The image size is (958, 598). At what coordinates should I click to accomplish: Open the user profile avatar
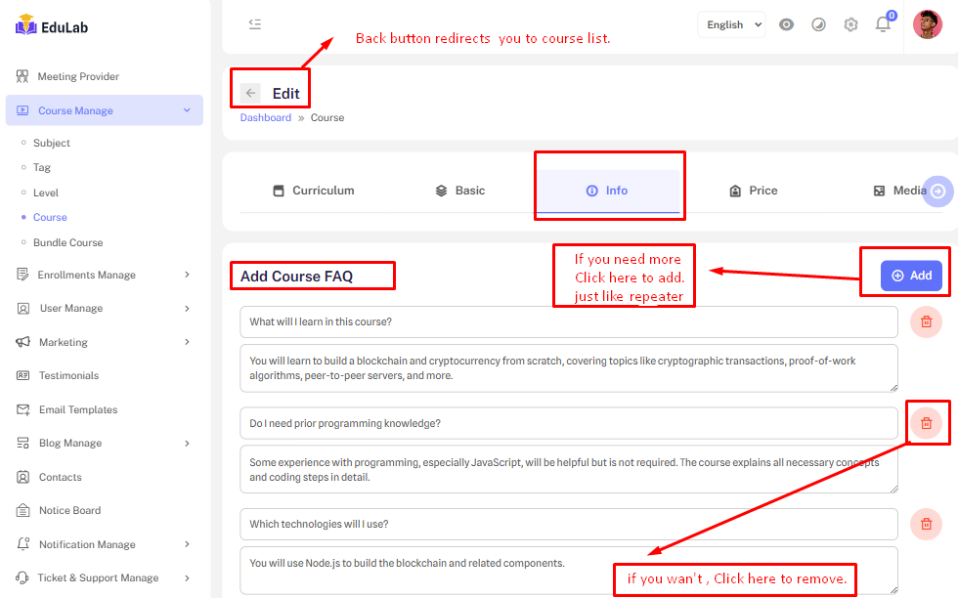[x=927, y=24]
